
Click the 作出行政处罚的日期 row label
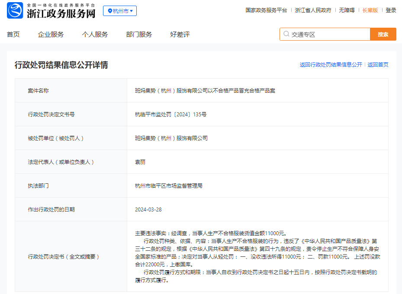pos(51,210)
